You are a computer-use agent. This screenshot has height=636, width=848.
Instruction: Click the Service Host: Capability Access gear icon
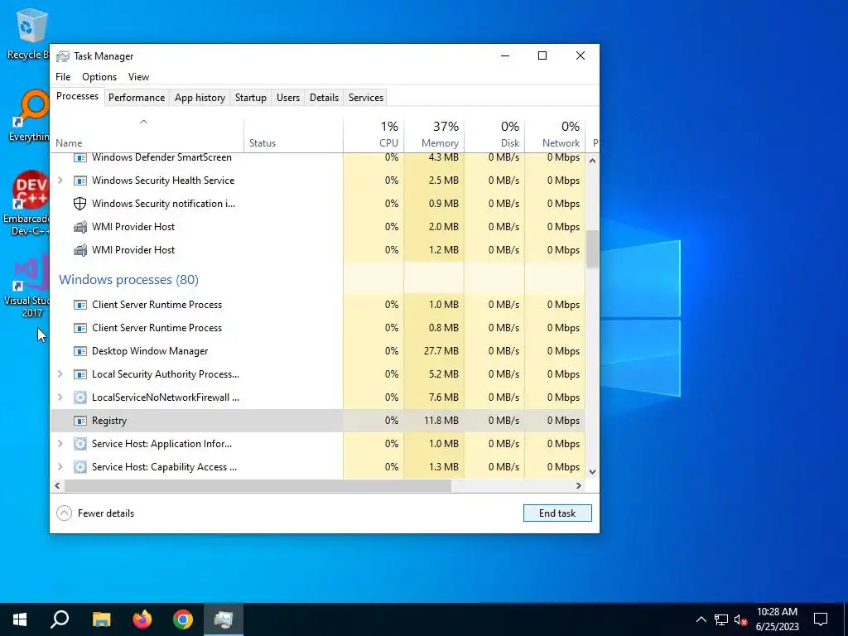pyautogui.click(x=80, y=467)
